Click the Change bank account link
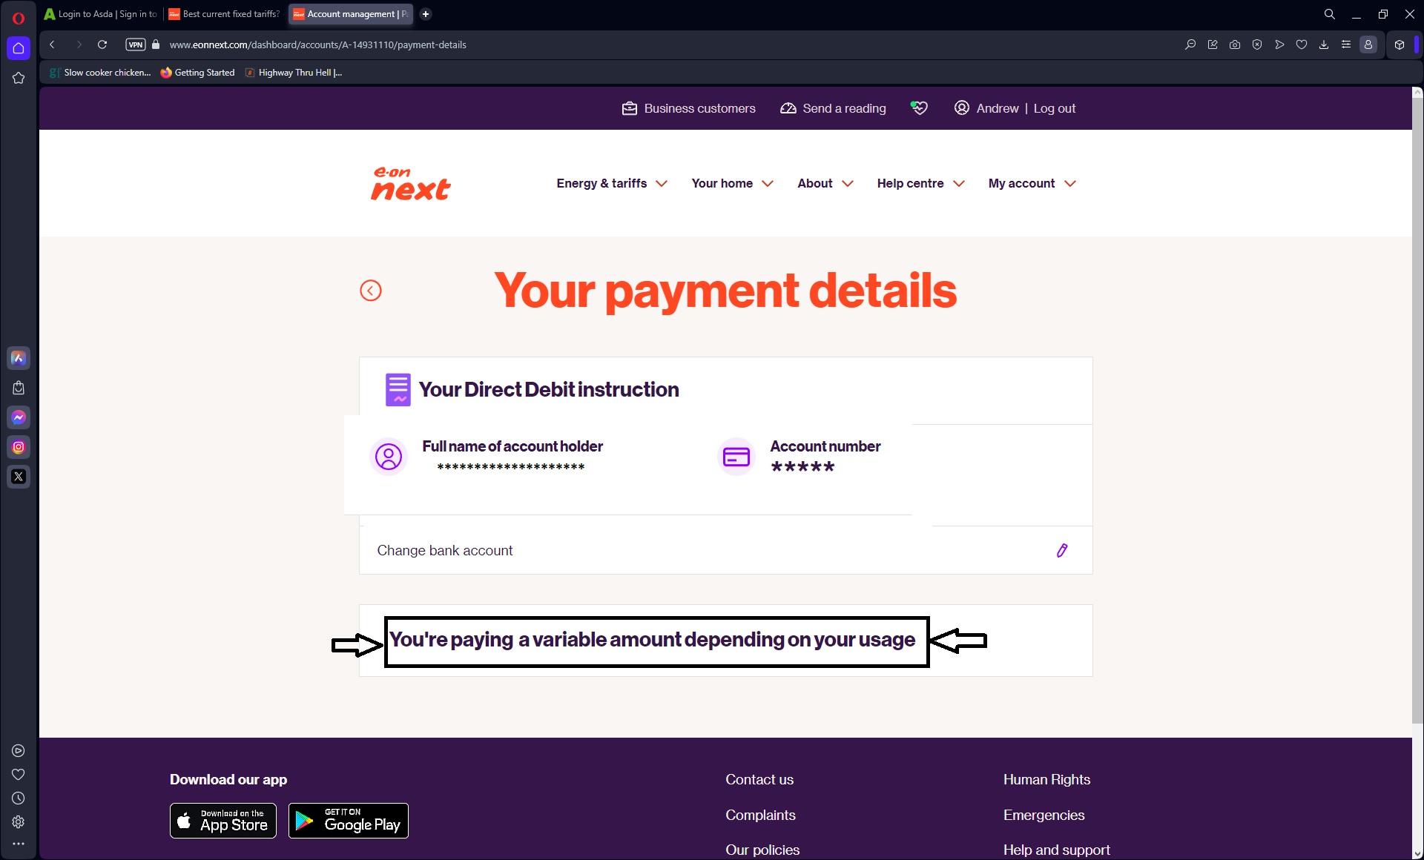 click(444, 549)
